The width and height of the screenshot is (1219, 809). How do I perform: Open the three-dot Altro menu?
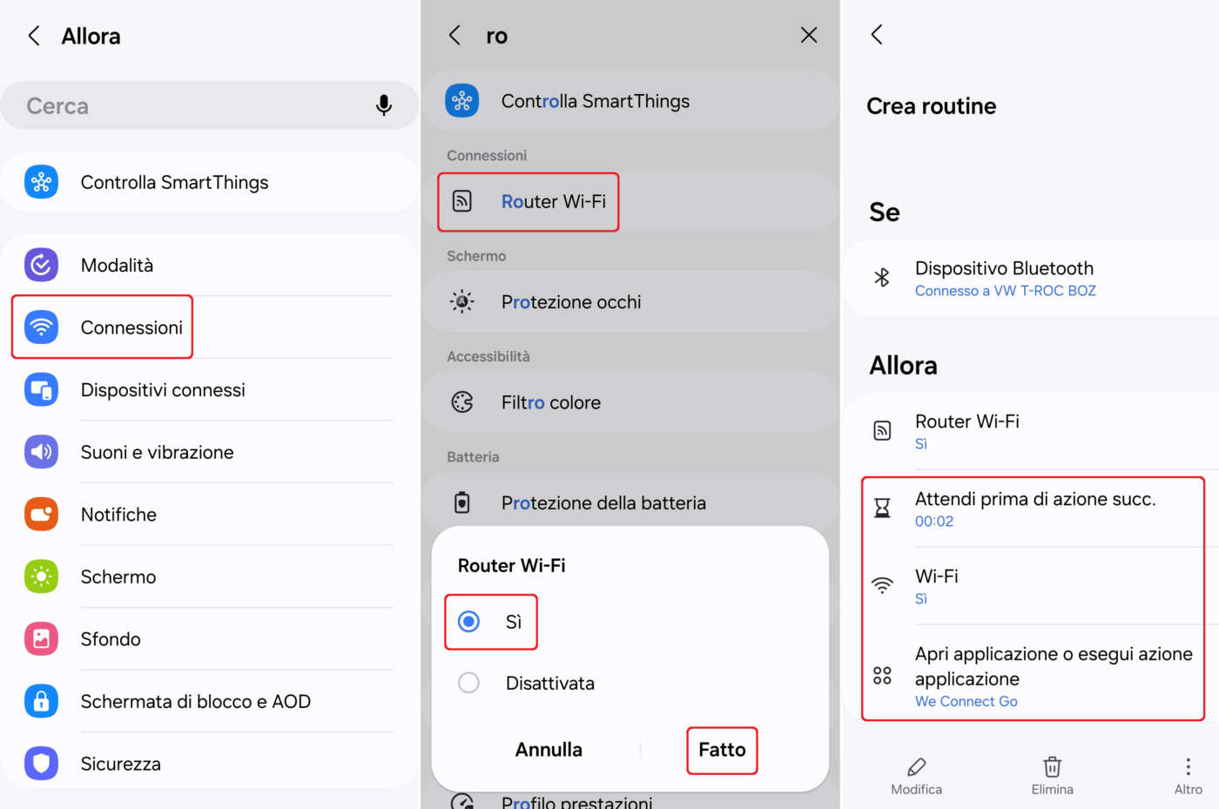click(x=1188, y=767)
